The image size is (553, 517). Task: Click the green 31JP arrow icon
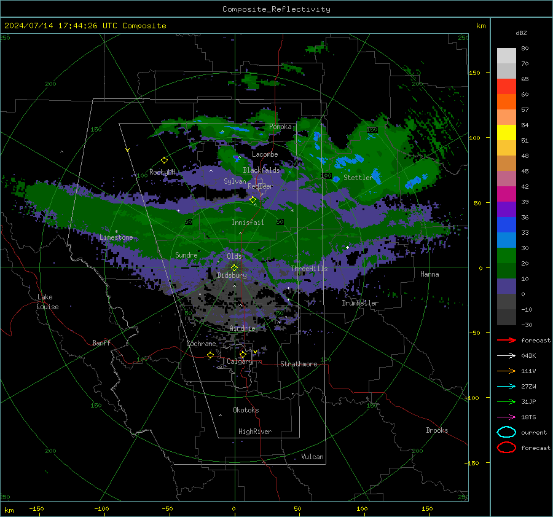506,401
